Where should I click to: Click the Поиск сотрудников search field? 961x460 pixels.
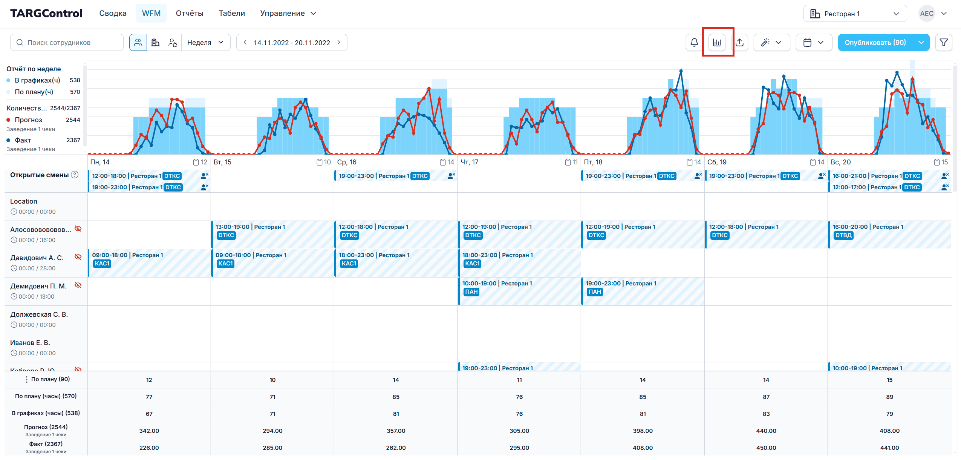pos(67,43)
